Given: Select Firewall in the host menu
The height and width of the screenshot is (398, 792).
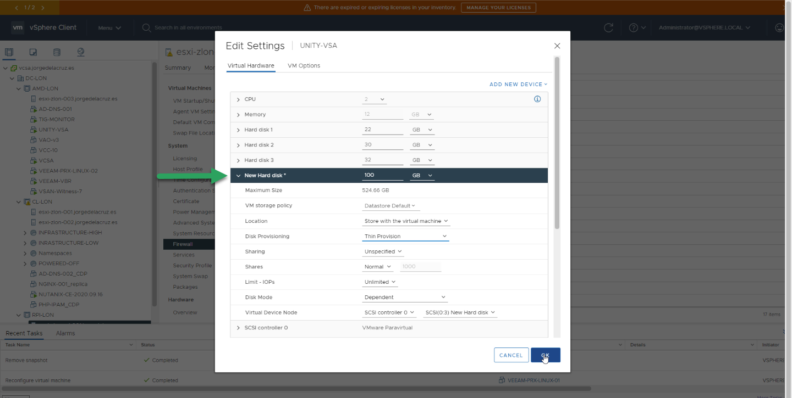Looking at the screenshot, I should tap(189, 244).
